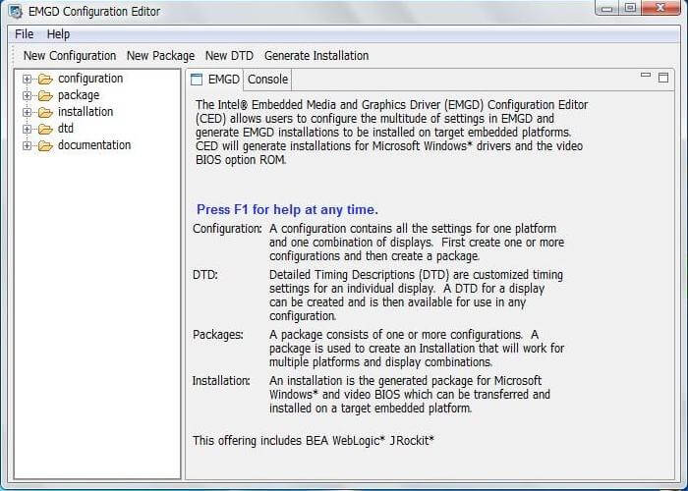Click the 'Press F1 for help at any time.' heading
This screenshot has height=491, width=688.
pyautogui.click(x=287, y=209)
